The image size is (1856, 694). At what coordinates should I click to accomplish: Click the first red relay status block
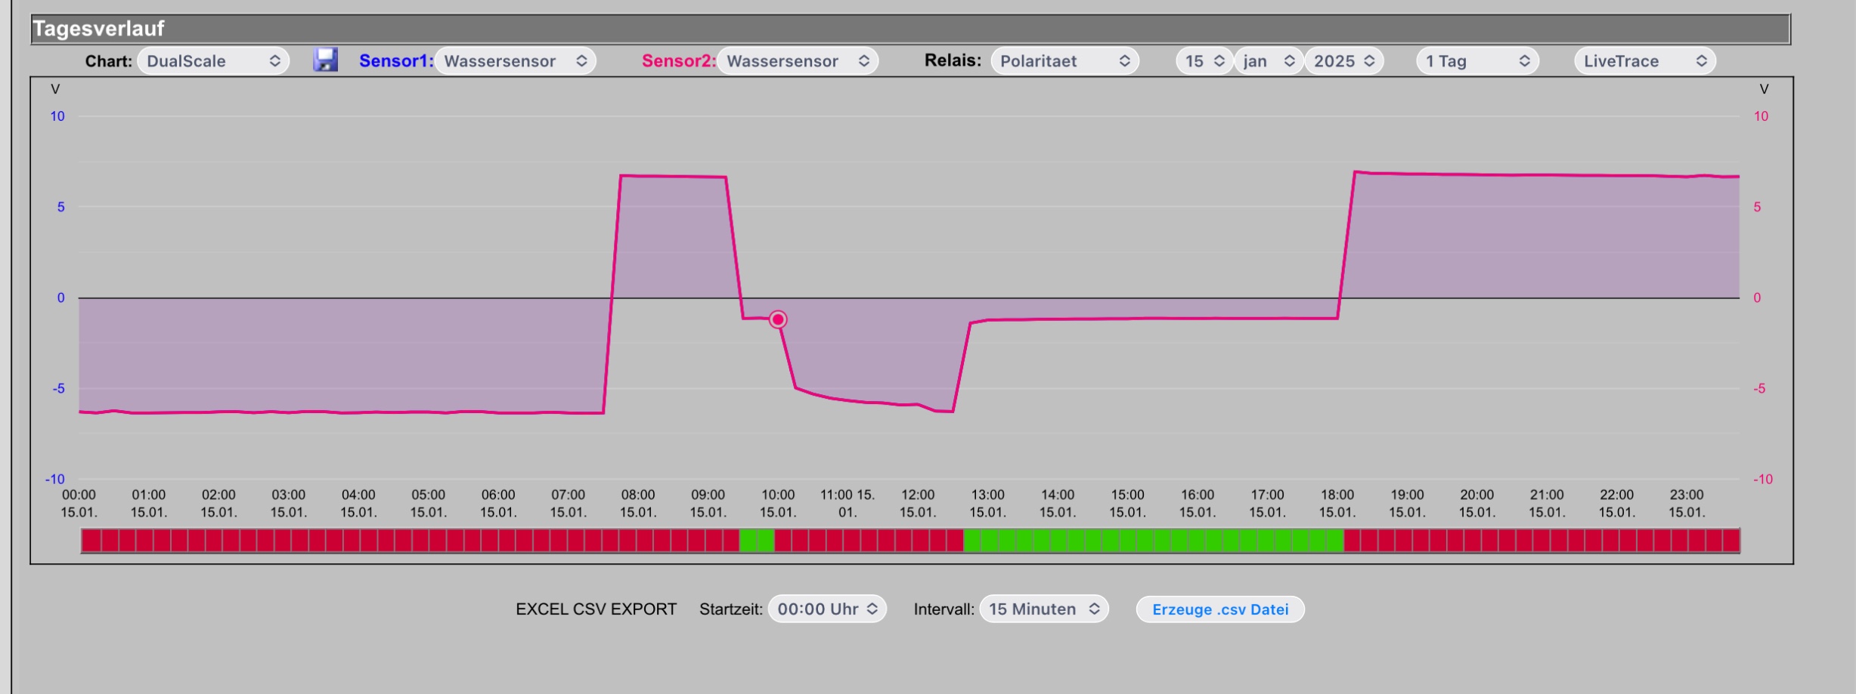pos(91,541)
